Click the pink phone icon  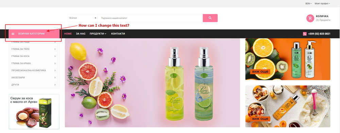point(305,34)
